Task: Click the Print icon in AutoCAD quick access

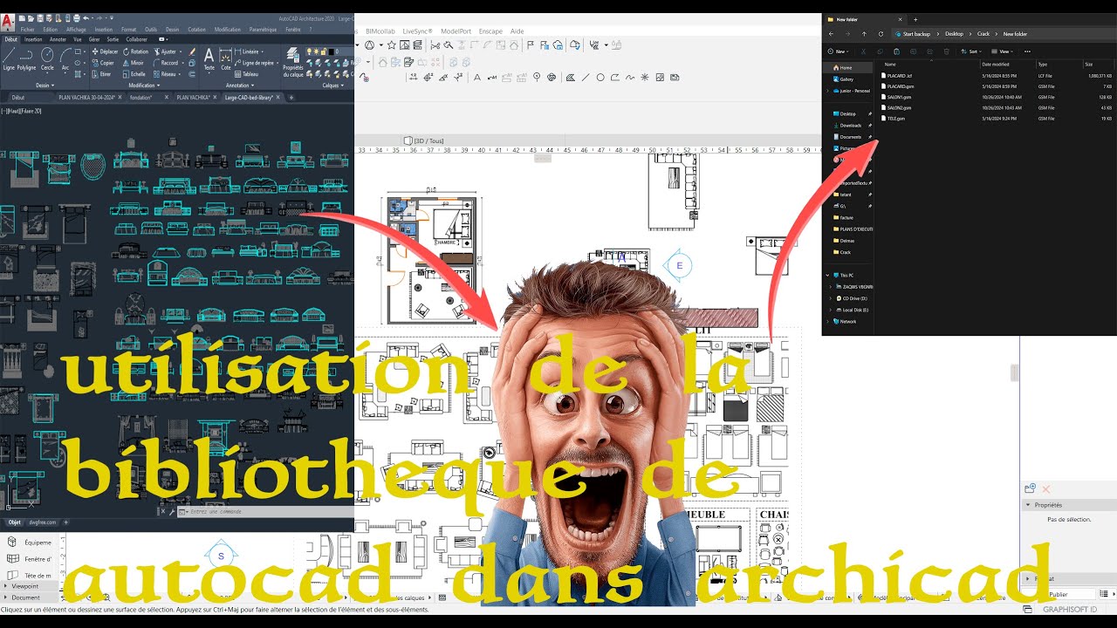Action: (x=77, y=18)
